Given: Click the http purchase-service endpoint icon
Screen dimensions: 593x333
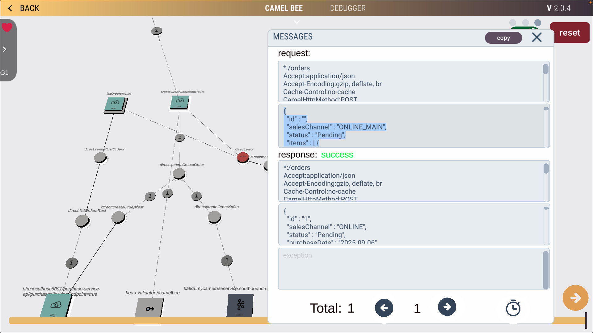Looking at the screenshot, I should tap(55, 306).
